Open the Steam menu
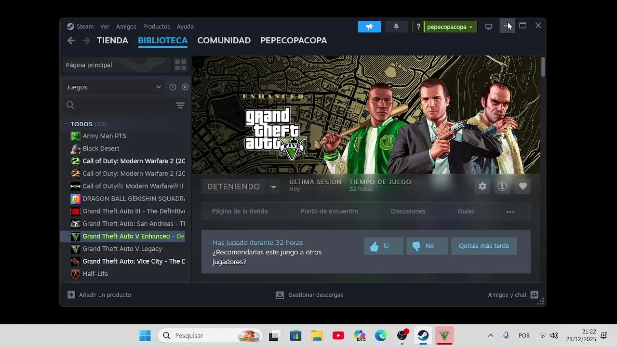Viewport: 617px width, 347px height. coord(85,27)
